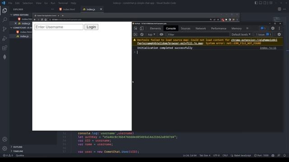Switch to the Elements tab in DevTools
Screen dimensions: 289x162
[x=155, y=28]
